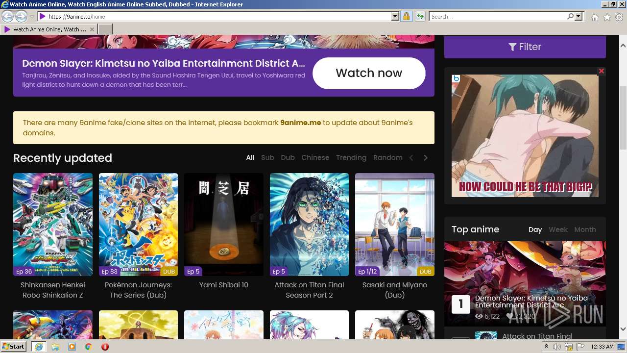
Task: Click the Windows Start button
Action: (14, 347)
